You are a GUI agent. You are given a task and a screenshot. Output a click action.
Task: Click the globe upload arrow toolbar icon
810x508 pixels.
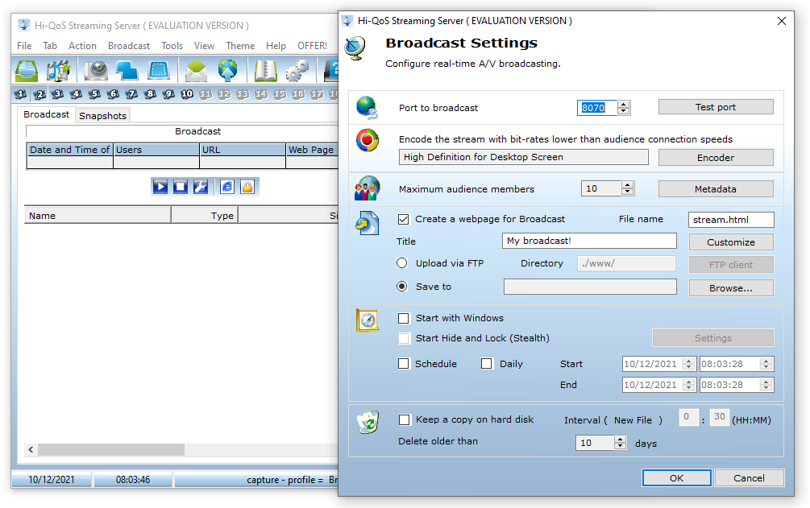tap(227, 71)
